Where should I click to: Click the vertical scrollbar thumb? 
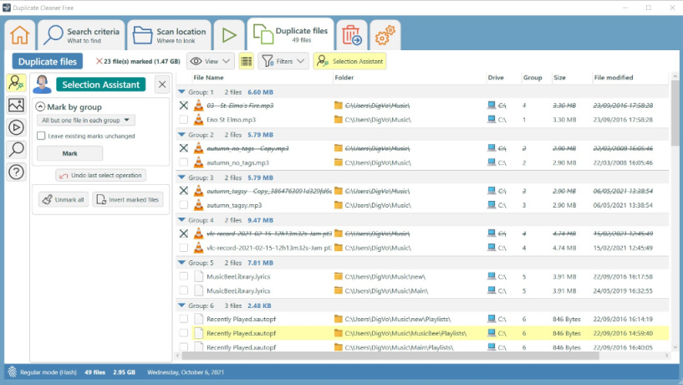pyautogui.click(x=675, y=112)
